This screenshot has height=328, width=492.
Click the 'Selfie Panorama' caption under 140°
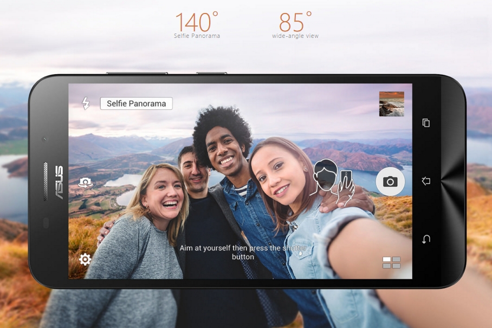pos(197,36)
